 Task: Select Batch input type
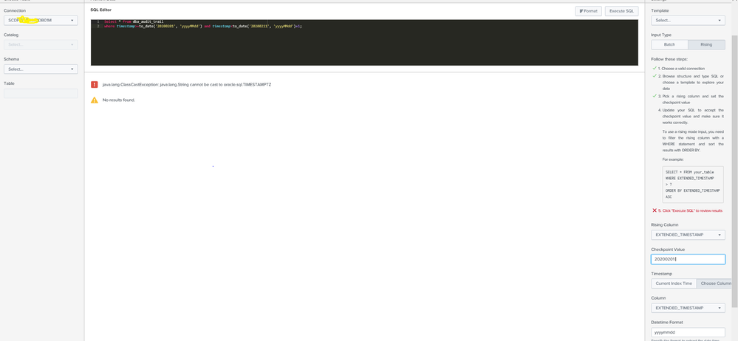(x=669, y=44)
